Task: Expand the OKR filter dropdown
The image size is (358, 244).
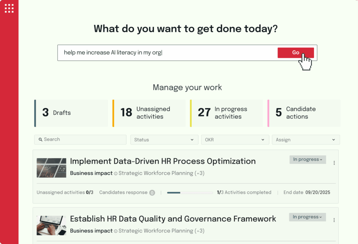Action: point(235,140)
